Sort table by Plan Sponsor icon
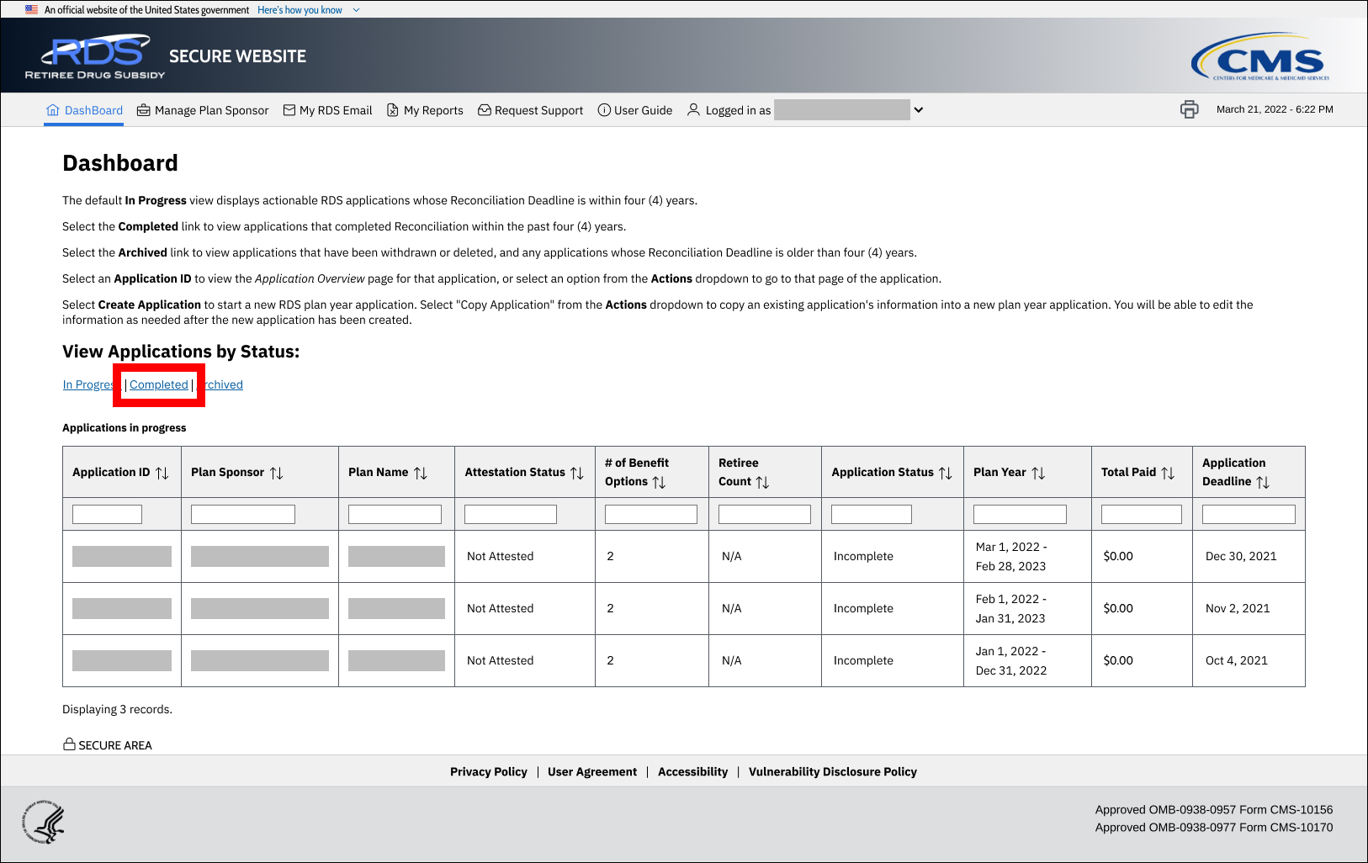Image resolution: width=1368 pixels, height=863 pixels. pyautogui.click(x=276, y=473)
